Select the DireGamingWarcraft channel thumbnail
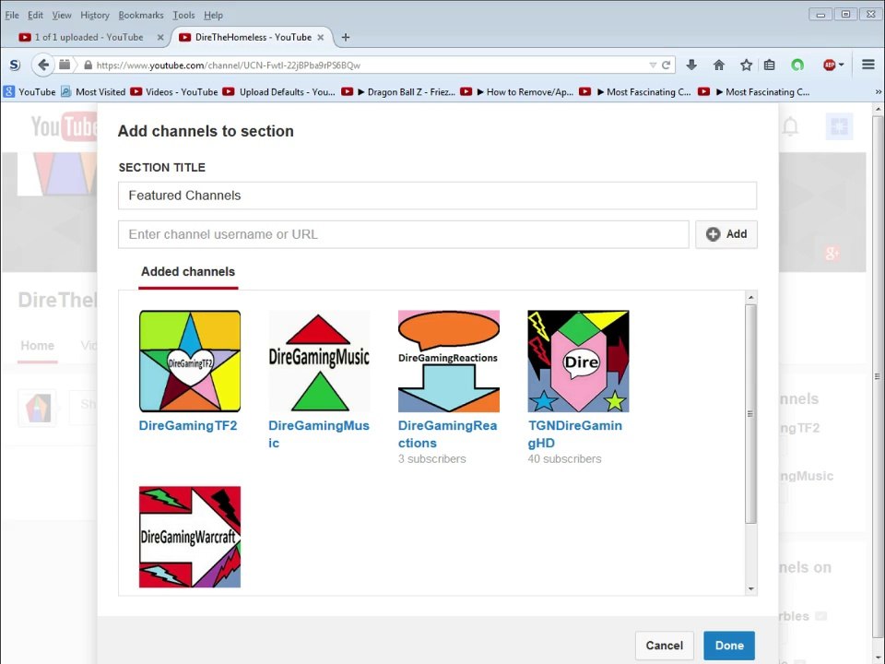885x664 pixels. click(190, 537)
